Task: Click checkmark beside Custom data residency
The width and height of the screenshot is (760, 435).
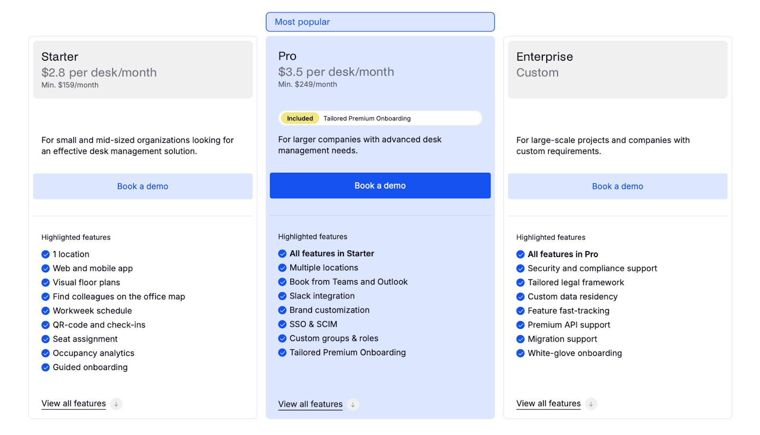Action: pyautogui.click(x=521, y=297)
